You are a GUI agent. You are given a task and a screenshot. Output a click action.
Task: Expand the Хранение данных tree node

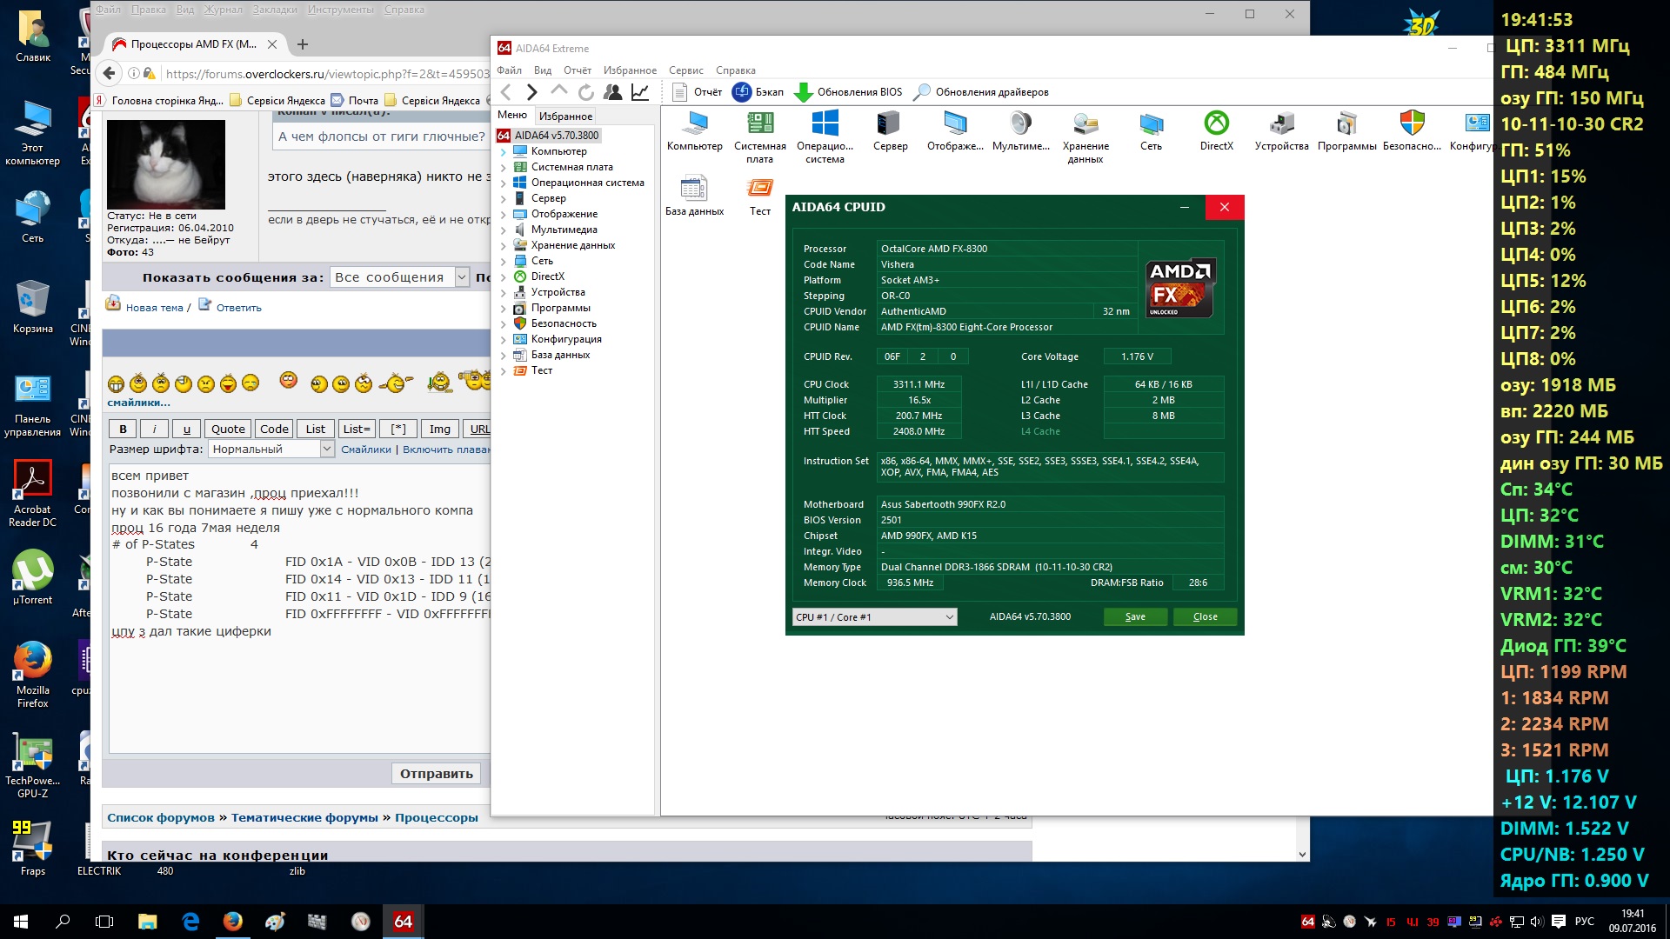(x=503, y=246)
